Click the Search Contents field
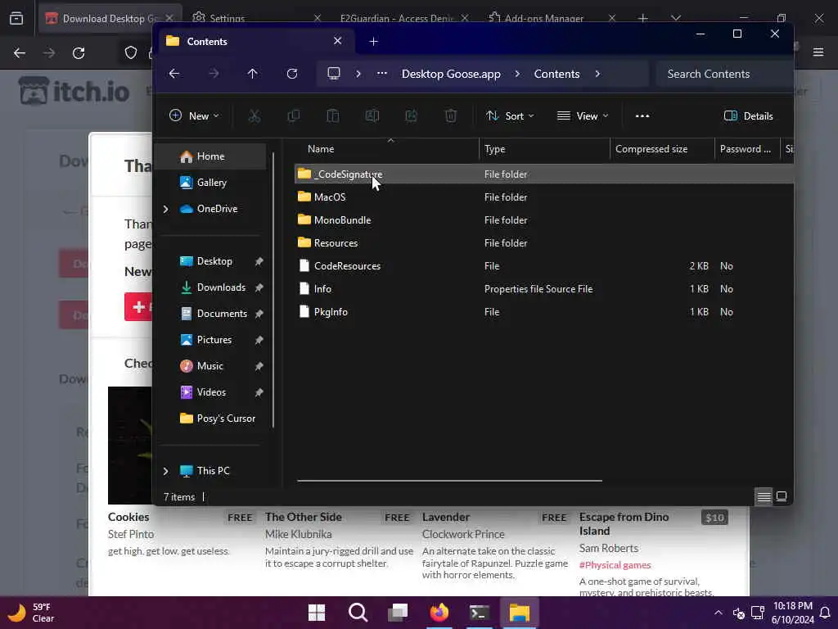The width and height of the screenshot is (838, 629). point(724,74)
